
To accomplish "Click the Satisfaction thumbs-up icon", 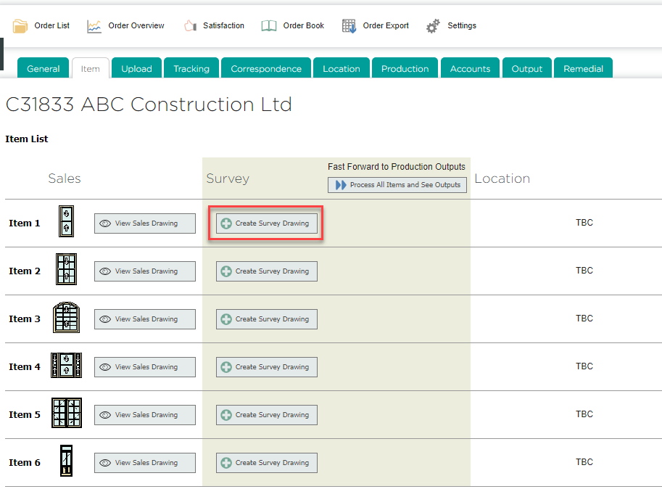I will click(x=190, y=26).
